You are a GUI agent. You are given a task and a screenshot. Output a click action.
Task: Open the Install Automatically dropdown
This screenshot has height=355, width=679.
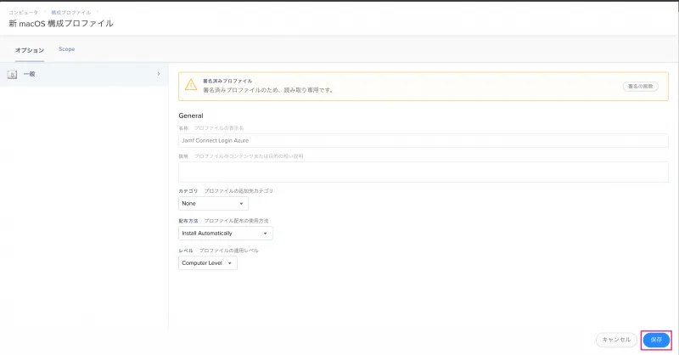click(226, 234)
